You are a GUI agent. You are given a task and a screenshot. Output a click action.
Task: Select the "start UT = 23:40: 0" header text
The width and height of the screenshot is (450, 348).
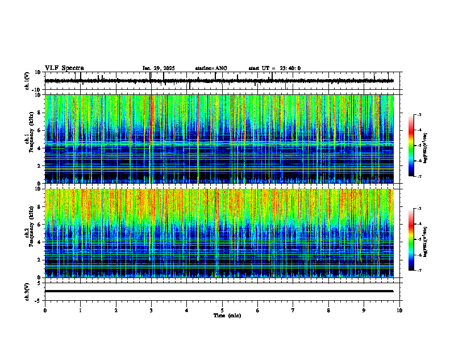tap(274, 68)
